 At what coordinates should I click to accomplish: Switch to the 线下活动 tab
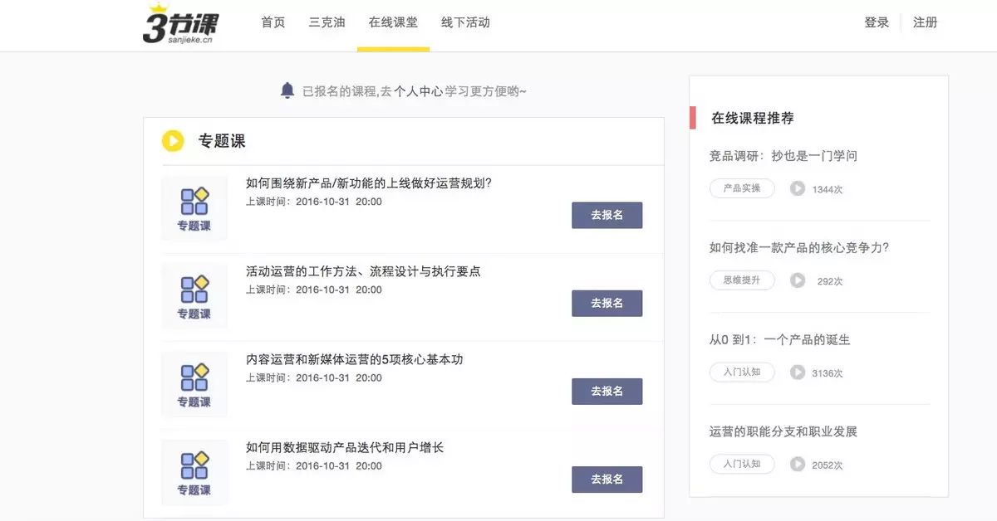point(465,22)
